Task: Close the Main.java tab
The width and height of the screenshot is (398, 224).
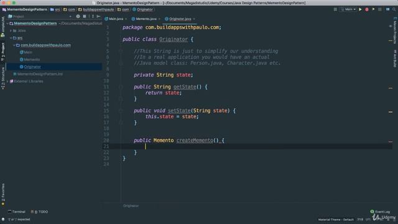Action: point(126,19)
